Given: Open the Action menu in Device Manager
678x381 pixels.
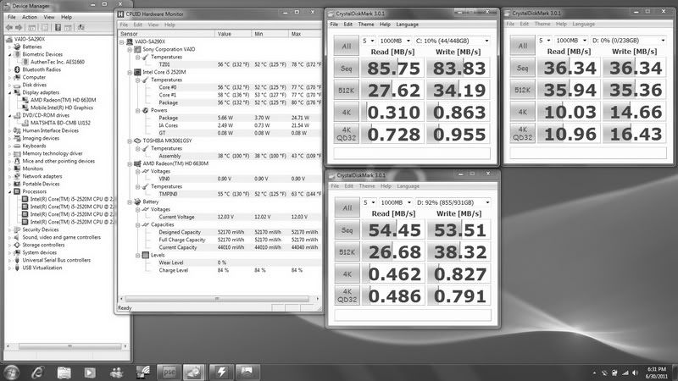Looking at the screenshot, I should pyautogui.click(x=30, y=16).
